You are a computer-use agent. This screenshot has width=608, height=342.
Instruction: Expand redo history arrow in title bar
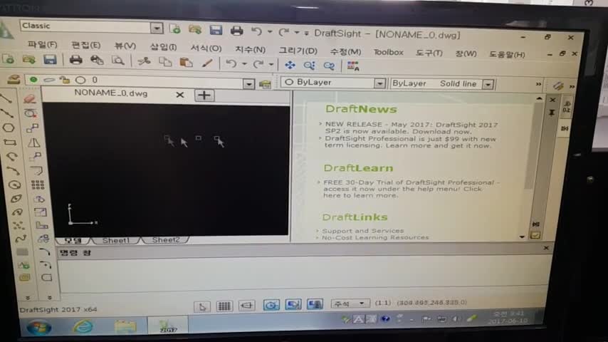point(297,32)
